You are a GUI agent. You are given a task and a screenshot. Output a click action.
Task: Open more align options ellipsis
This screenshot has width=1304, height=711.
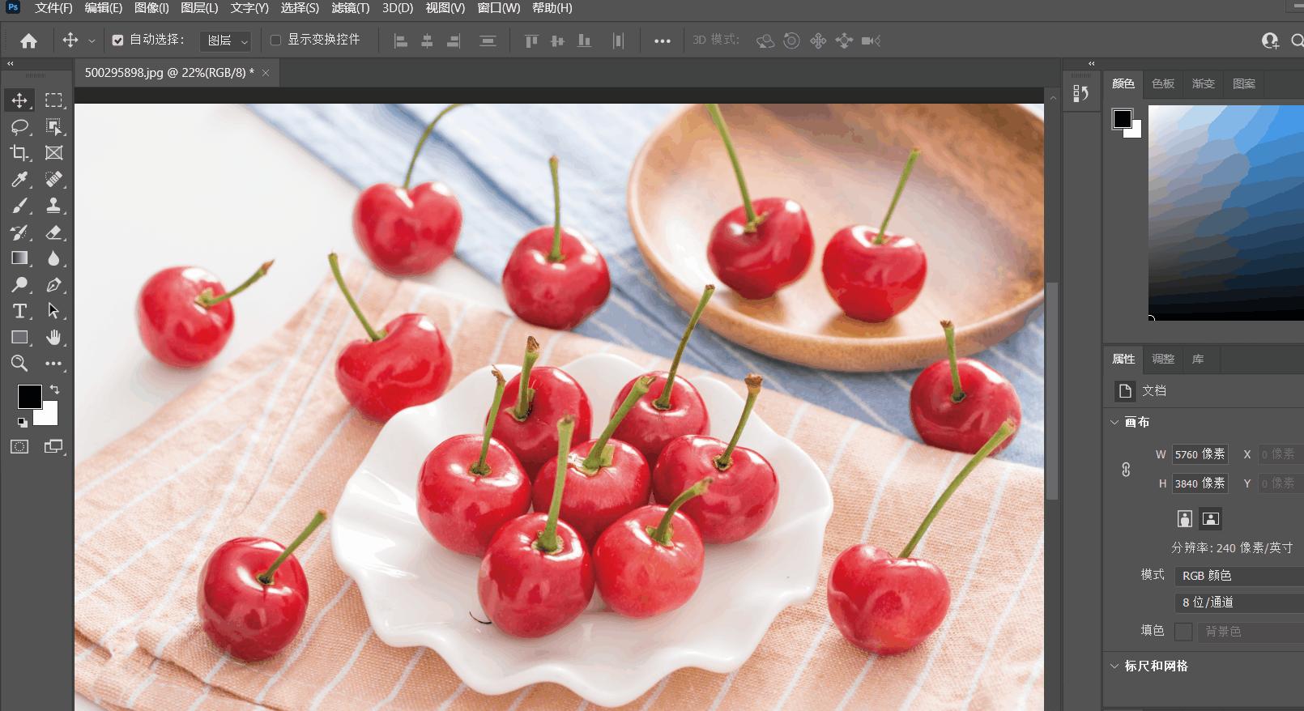coord(663,40)
